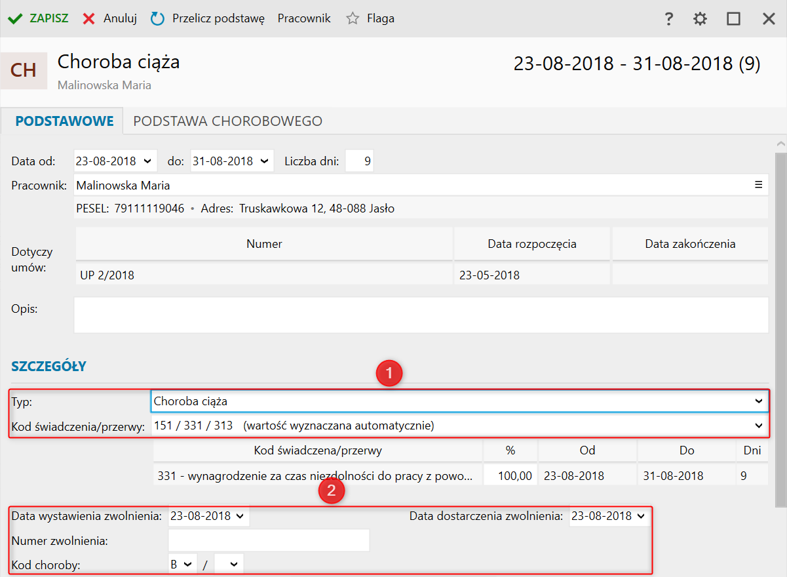Open settings with the gear icon
Screen dimensions: 787x577
(701, 18)
